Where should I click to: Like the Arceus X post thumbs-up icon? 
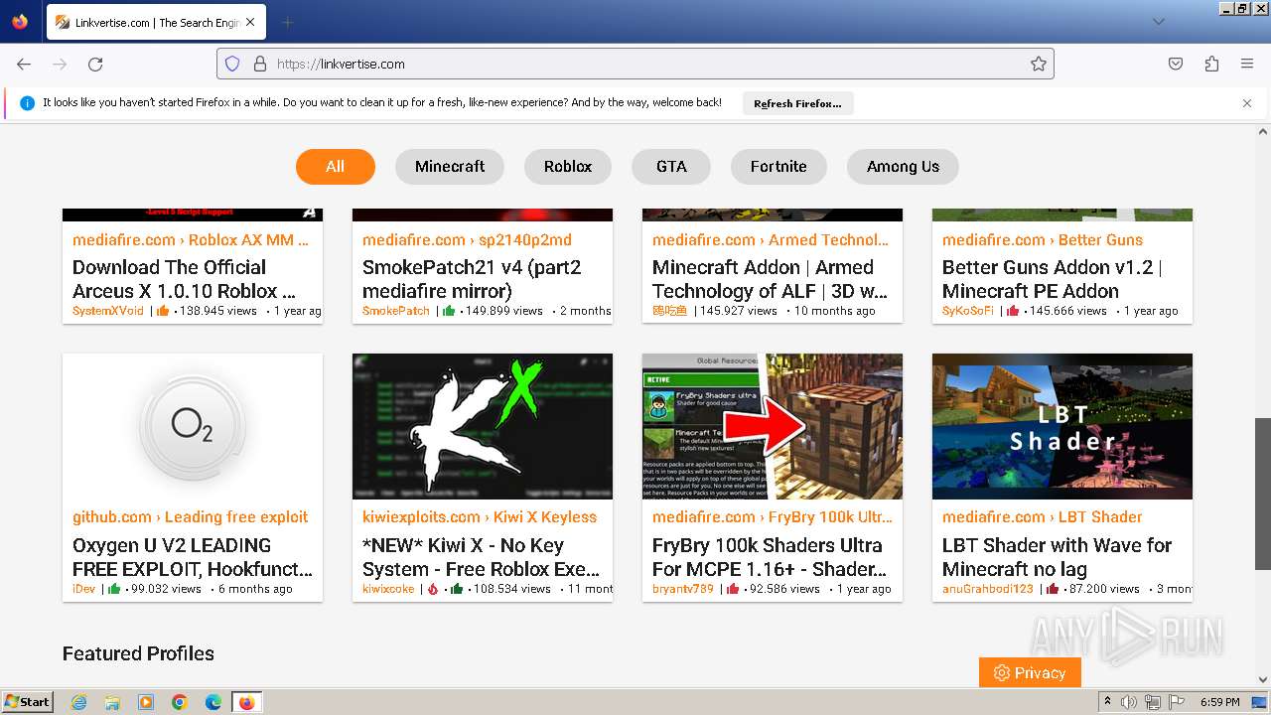[x=163, y=311]
